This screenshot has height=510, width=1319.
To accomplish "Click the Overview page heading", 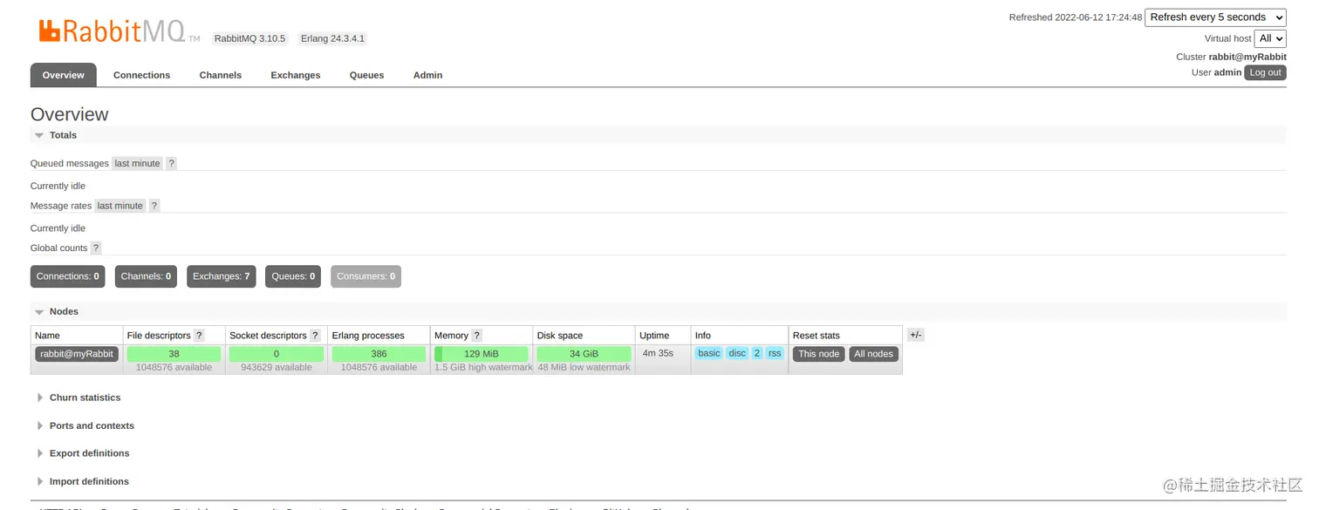I will pos(70,114).
